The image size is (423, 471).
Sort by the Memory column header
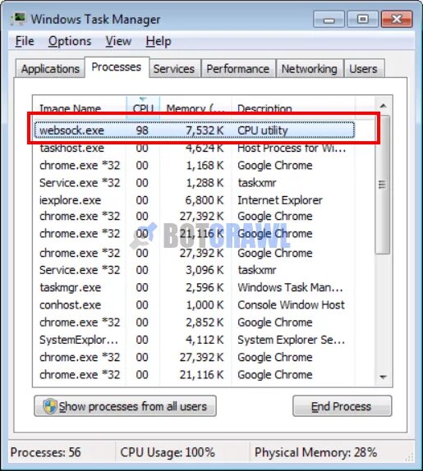pyautogui.click(x=195, y=107)
